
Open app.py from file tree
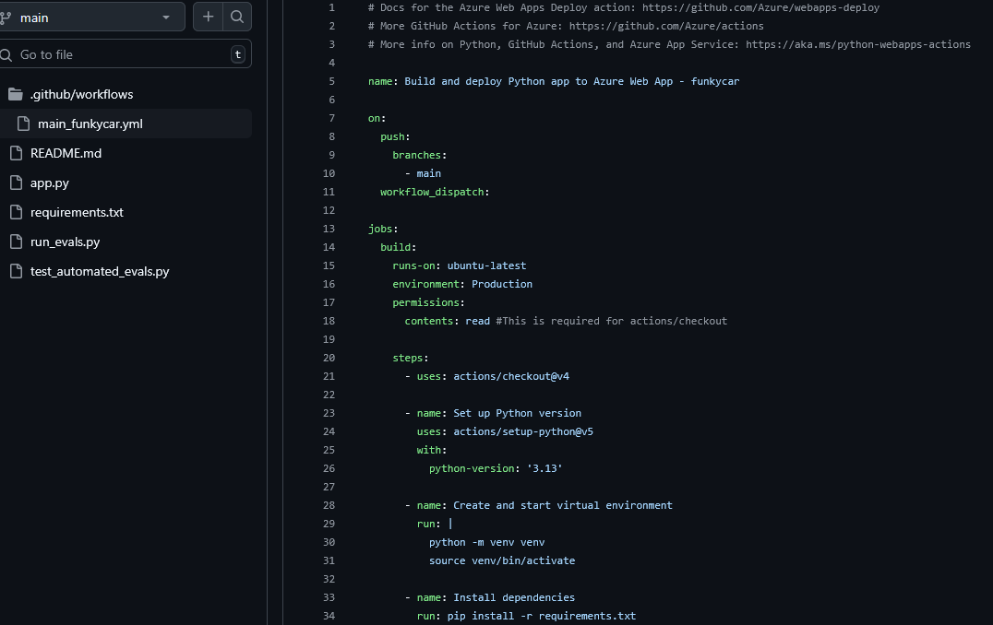click(x=50, y=183)
